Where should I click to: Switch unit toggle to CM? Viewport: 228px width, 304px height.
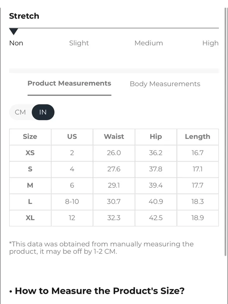pos(21,112)
